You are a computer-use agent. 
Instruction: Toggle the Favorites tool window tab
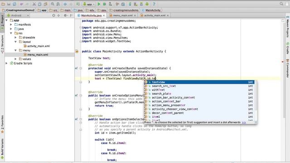[2, 124]
